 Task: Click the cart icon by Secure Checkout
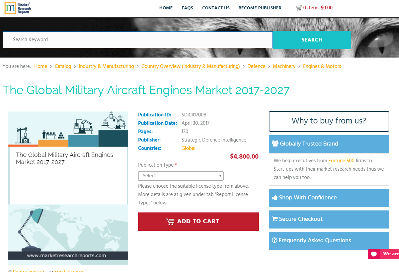coord(275,219)
